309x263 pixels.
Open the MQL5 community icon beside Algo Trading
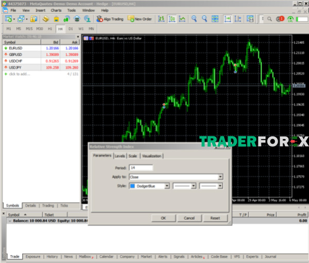pos(87,19)
